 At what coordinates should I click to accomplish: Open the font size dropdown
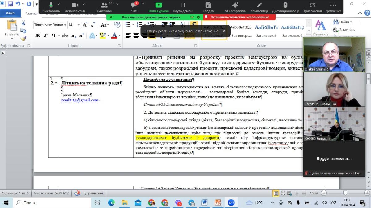(79, 25)
